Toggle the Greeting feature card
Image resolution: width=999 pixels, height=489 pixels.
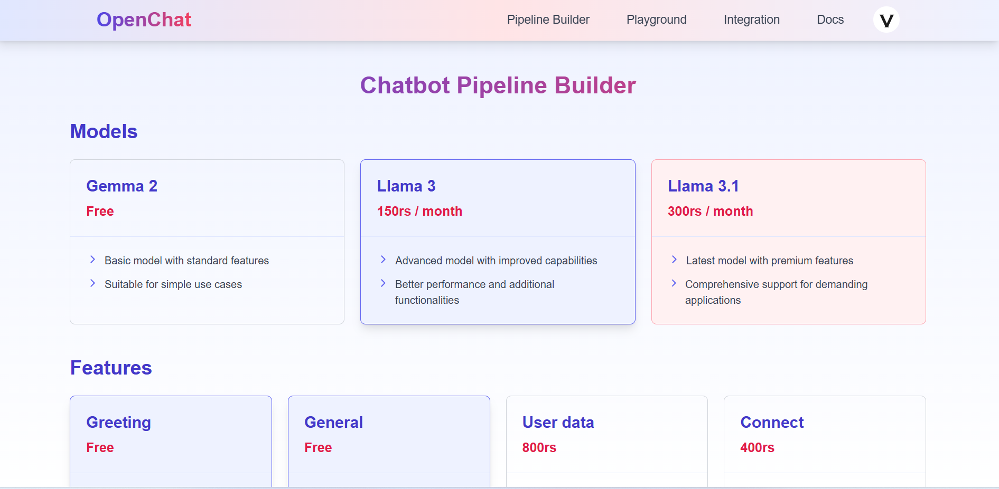tap(171, 442)
